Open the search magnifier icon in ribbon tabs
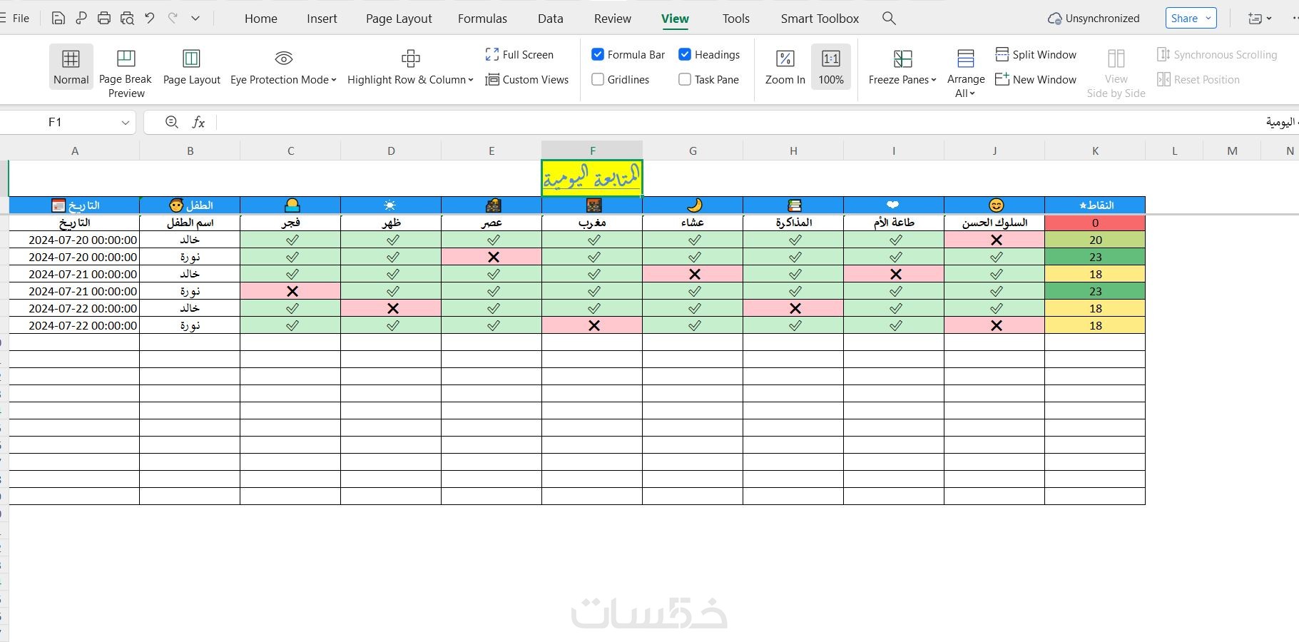Screen dimensions: 1299x642 [x=889, y=19]
